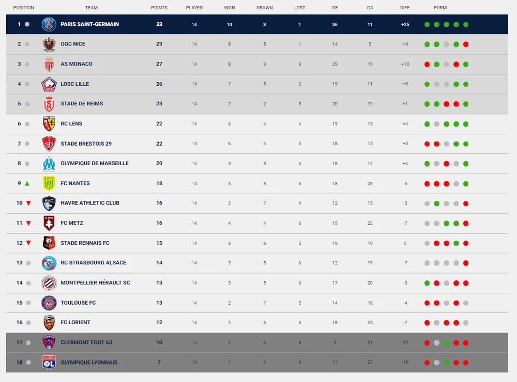Click the FC Nantes yellow crest
The image size is (517, 382).
(x=49, y=183)
